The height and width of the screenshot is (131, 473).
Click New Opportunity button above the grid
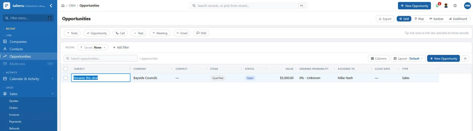[443, 58]
